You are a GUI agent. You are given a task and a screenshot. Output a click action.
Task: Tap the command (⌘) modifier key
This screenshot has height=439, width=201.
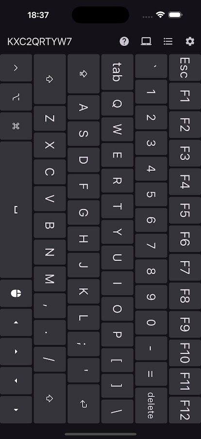(x=16, y=126)
